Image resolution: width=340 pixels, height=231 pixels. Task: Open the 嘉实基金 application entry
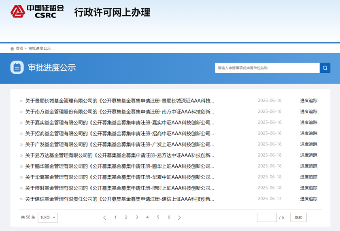tap(119, 123)
